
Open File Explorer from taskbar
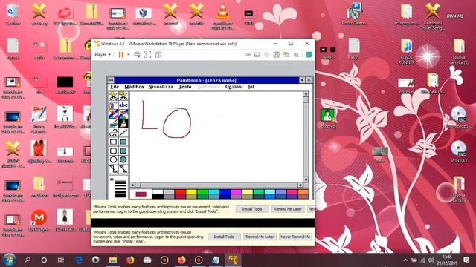113,260
